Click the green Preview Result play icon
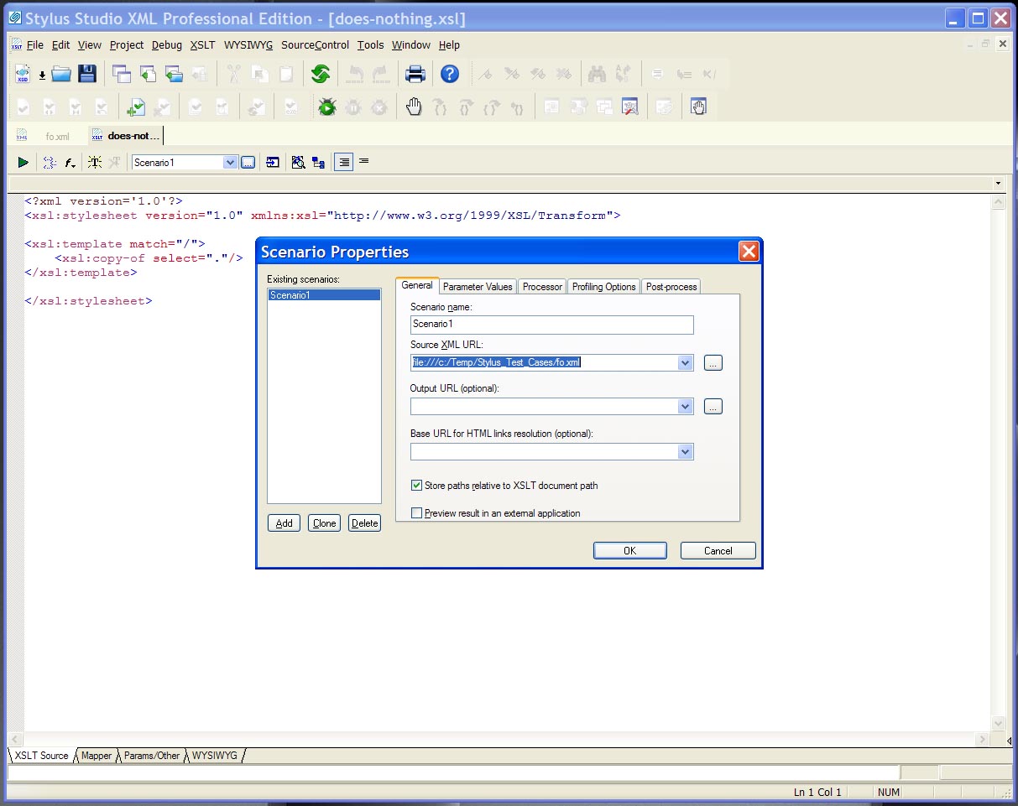The height and width of the screenshot is (806, 1018). (x=23, y=163)
